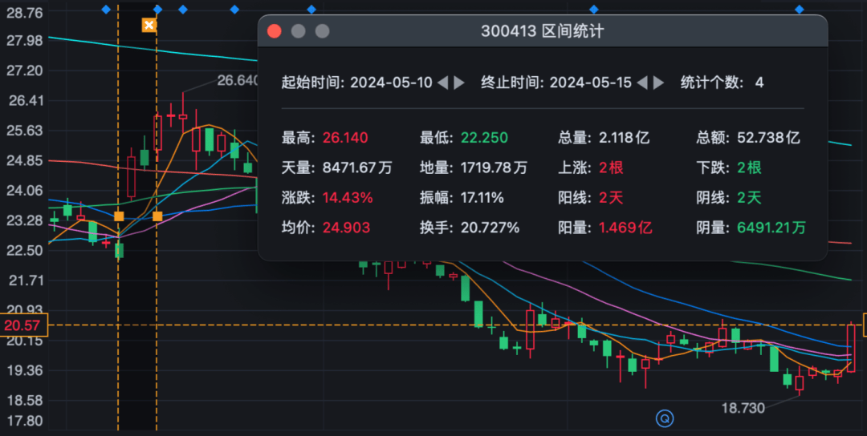Close the 区间统计 dialog

point(274,31)
